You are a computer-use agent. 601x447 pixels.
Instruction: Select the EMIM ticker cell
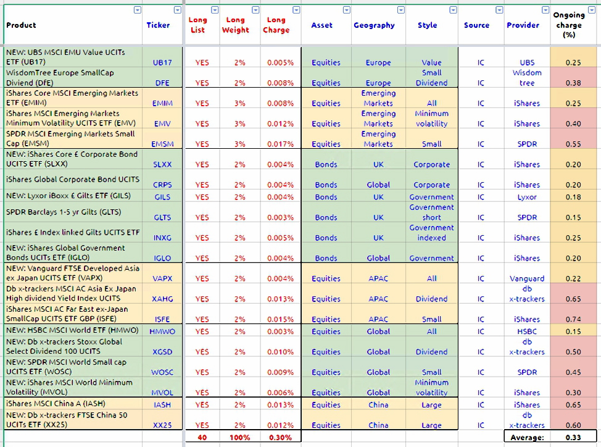162,98
